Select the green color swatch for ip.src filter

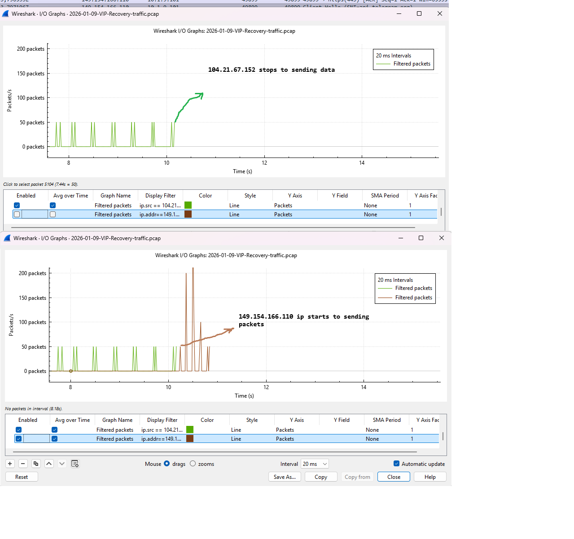189,429
